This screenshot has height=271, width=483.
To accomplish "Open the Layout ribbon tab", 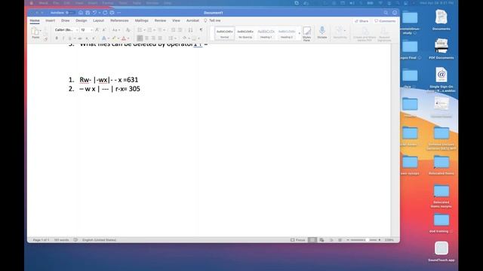I will click(98, 20).
